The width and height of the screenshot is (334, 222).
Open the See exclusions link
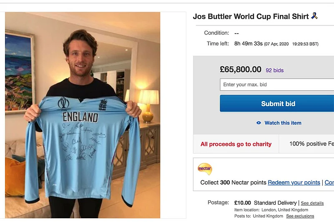tap(300, 216)
